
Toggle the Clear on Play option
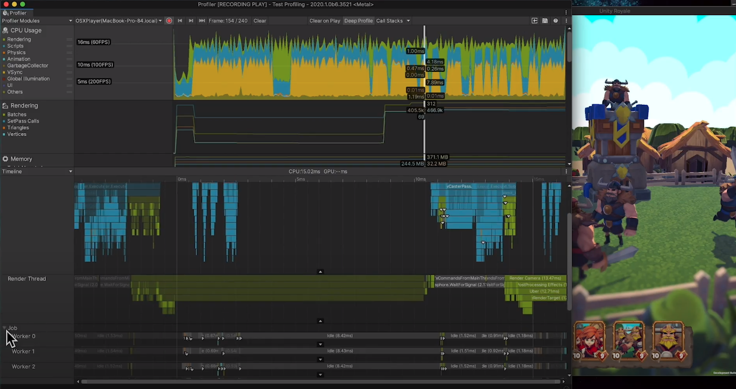pyautogui.click(x=325, y=21)
